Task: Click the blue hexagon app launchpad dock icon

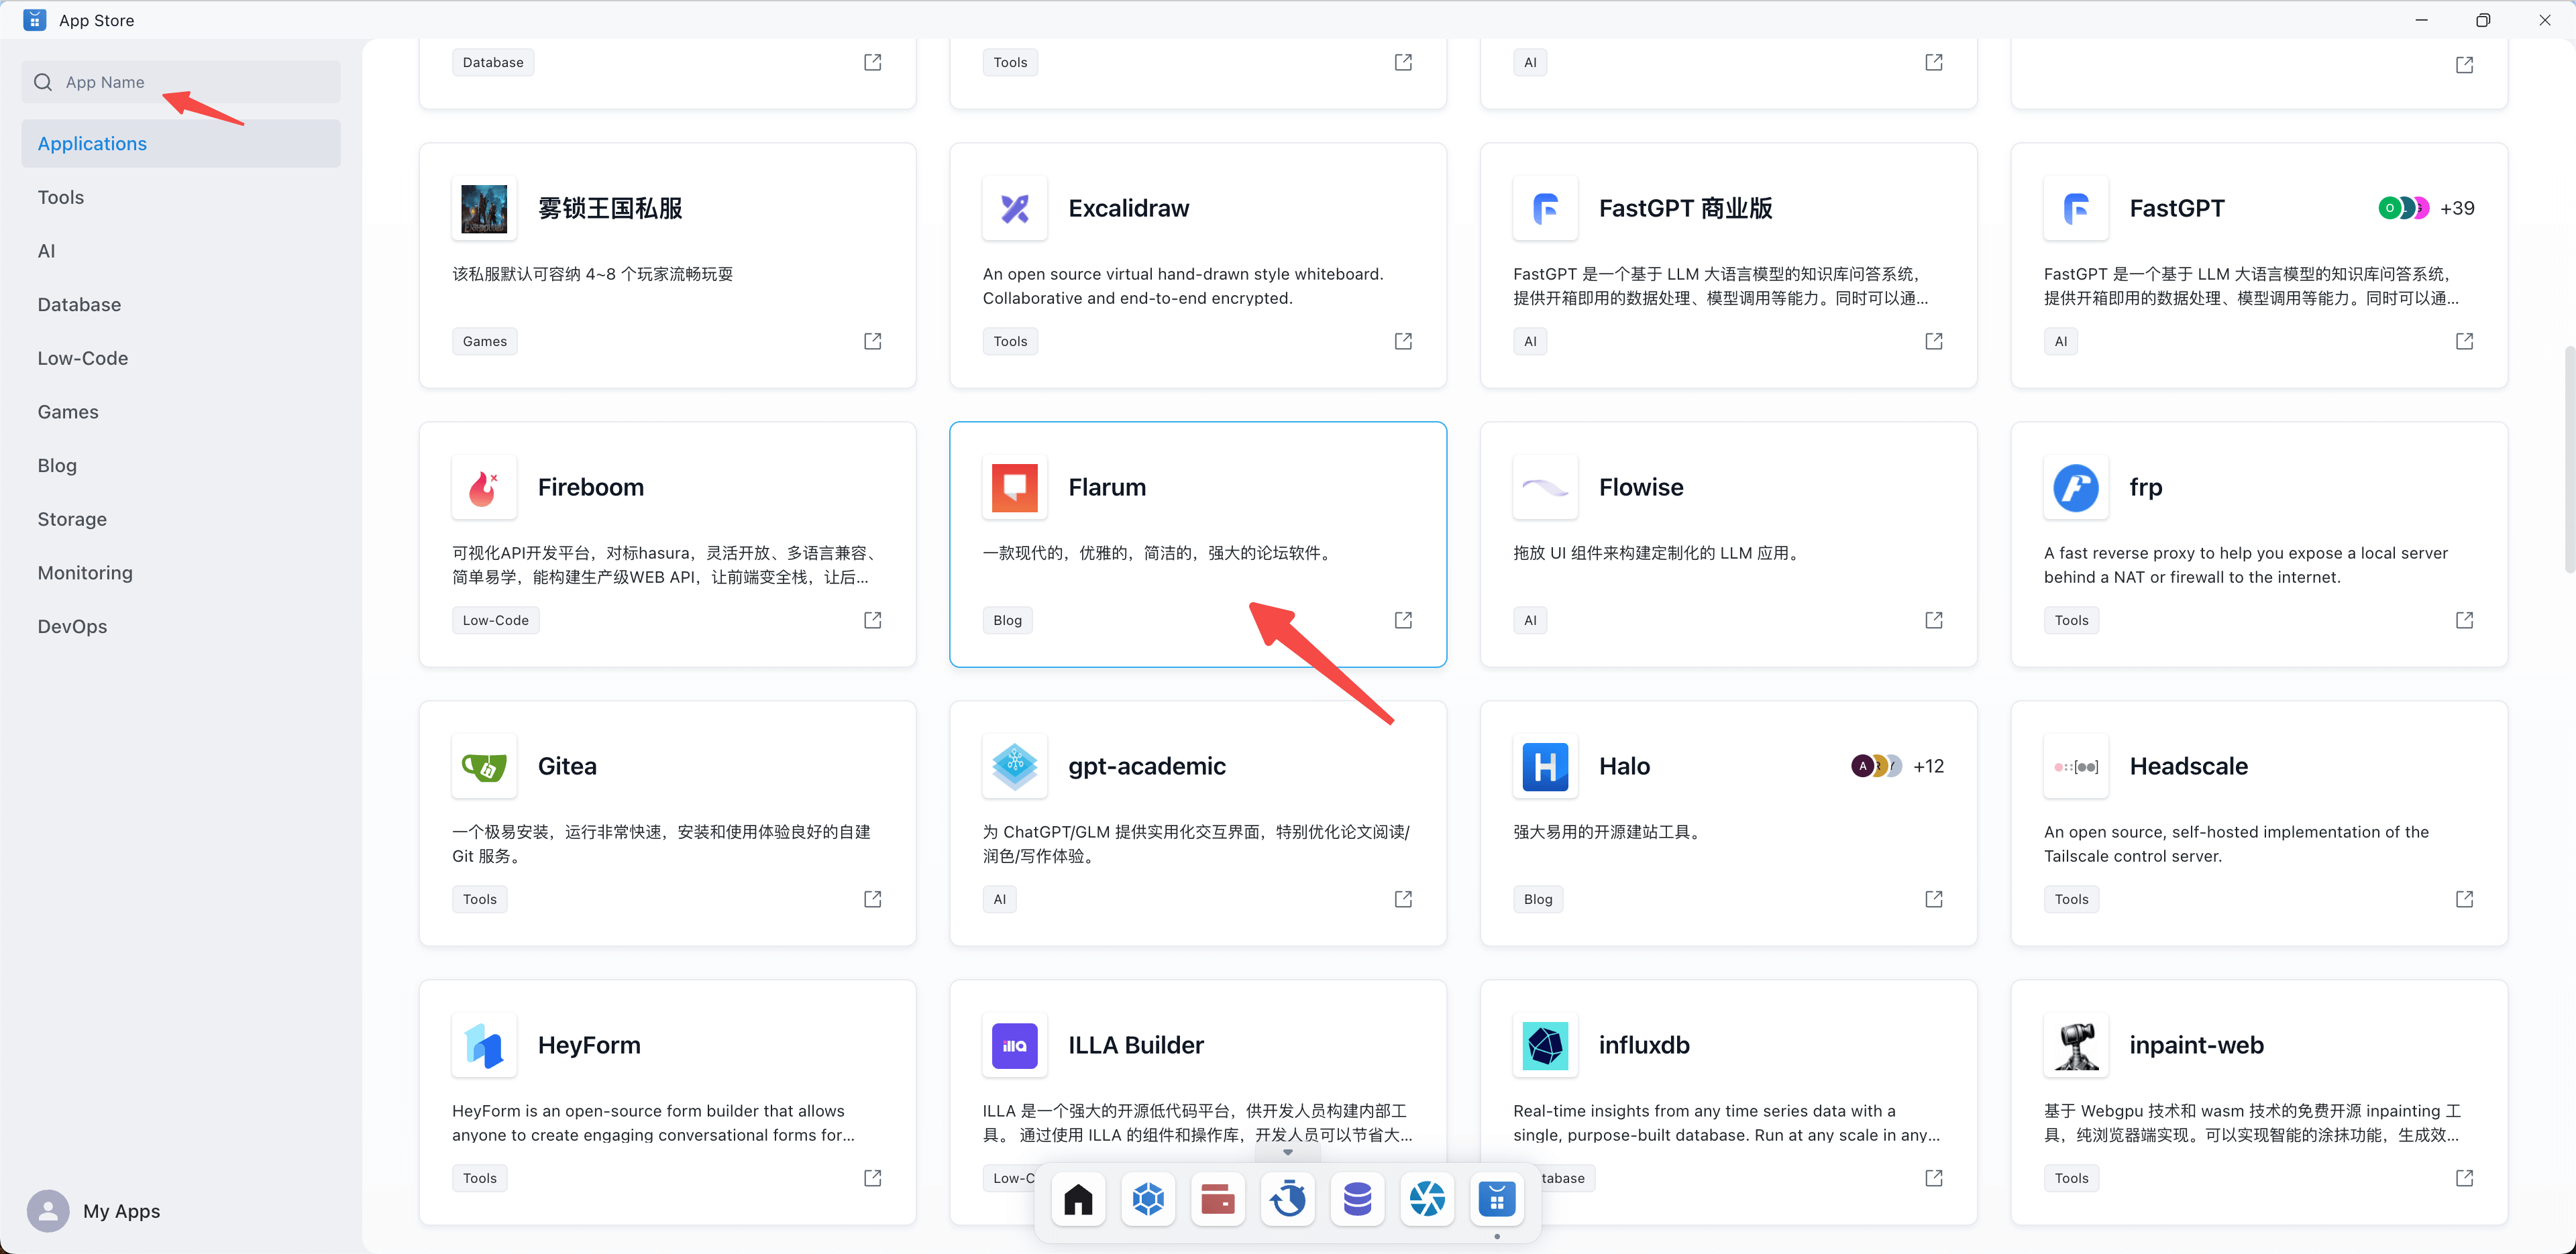Action: click(1148, 1198)
